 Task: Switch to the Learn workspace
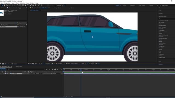pos(125,5)
